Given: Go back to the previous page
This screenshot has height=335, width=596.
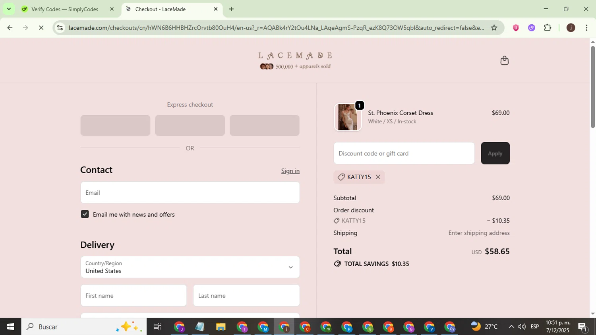Looking at the screenshot, I should tap(10, 28).
